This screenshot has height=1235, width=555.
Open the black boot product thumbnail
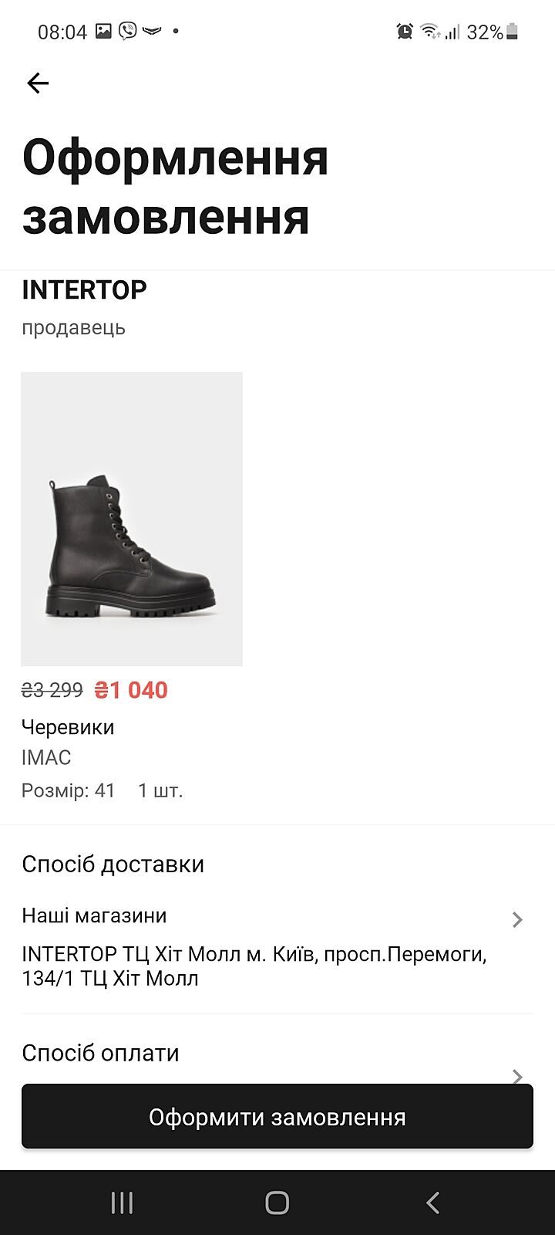132,519
